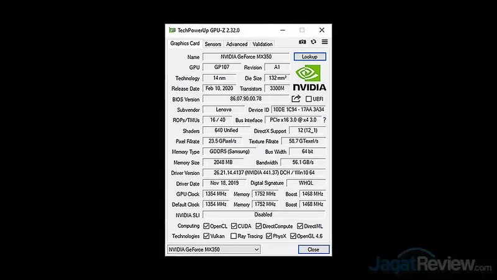Click the GPU-Z title bar app icon
Image resolution: width=497 pixels, height=280 pixels.
coord(172,30)
